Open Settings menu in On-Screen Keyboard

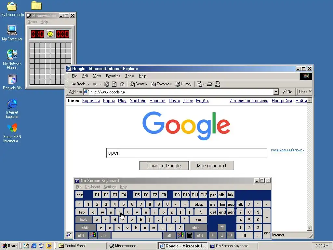pyautogui.click(x=110, y=187)
